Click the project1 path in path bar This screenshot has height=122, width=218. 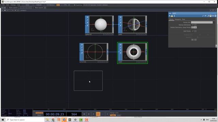[24, 11]
